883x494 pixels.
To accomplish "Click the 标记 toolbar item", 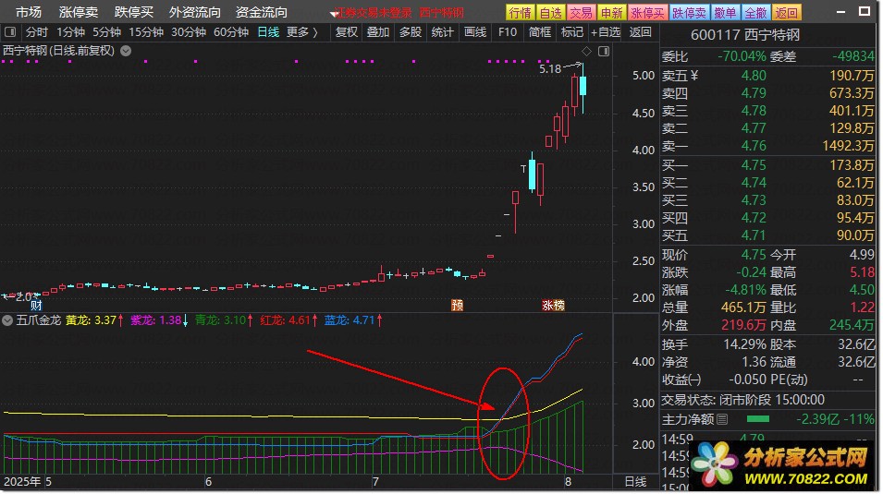I will coord(572,32).
